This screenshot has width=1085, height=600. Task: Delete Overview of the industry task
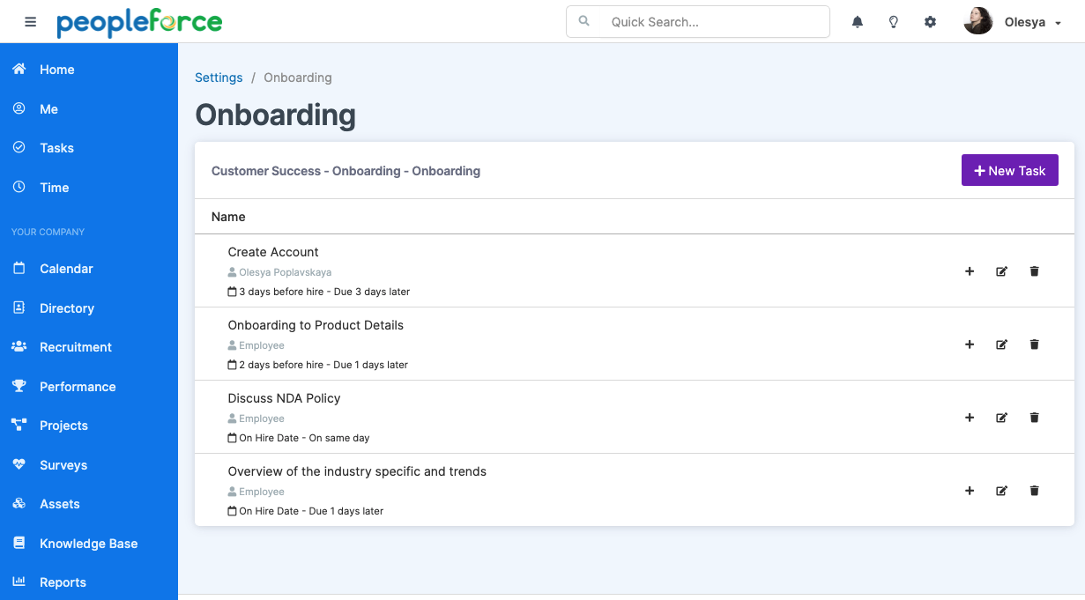(x=1035, y=491)
